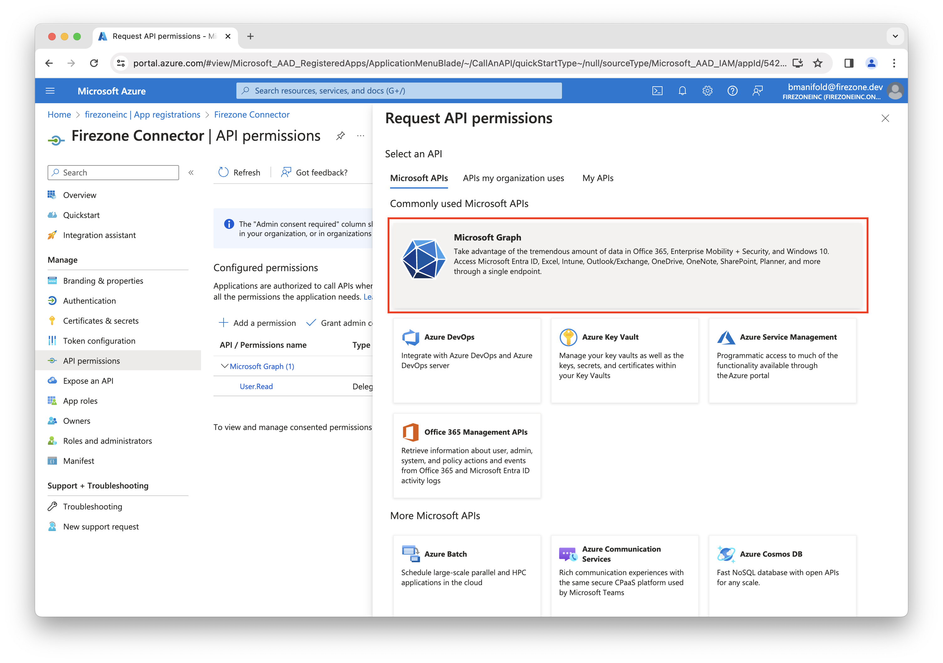This screenshot has height=663, width=943.
Task: Open the Cloud Shell terminal
Action: pyautogui.click(x=657, y=90)
